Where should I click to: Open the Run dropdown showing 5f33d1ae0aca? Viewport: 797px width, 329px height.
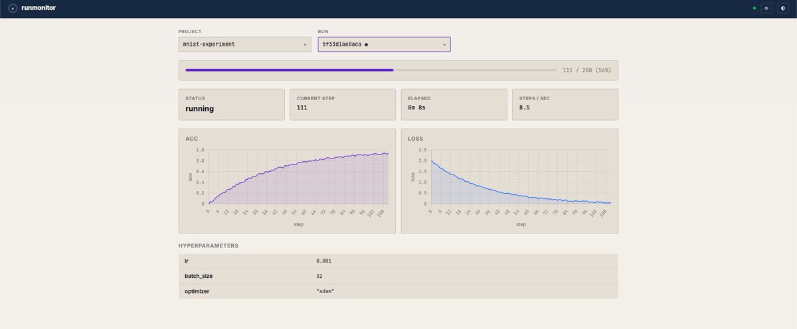(x=385, y=44)
